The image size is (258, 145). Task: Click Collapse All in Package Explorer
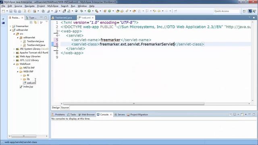tap(31, 22)
